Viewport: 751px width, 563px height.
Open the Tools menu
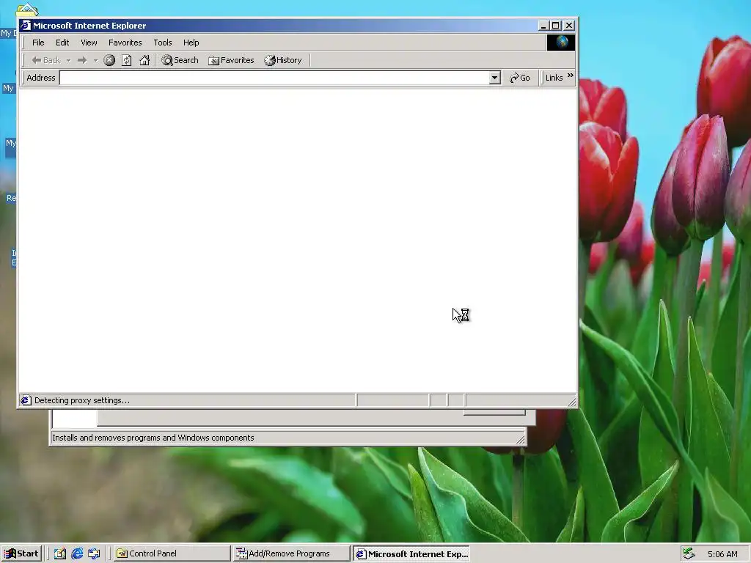click(162, 43)
